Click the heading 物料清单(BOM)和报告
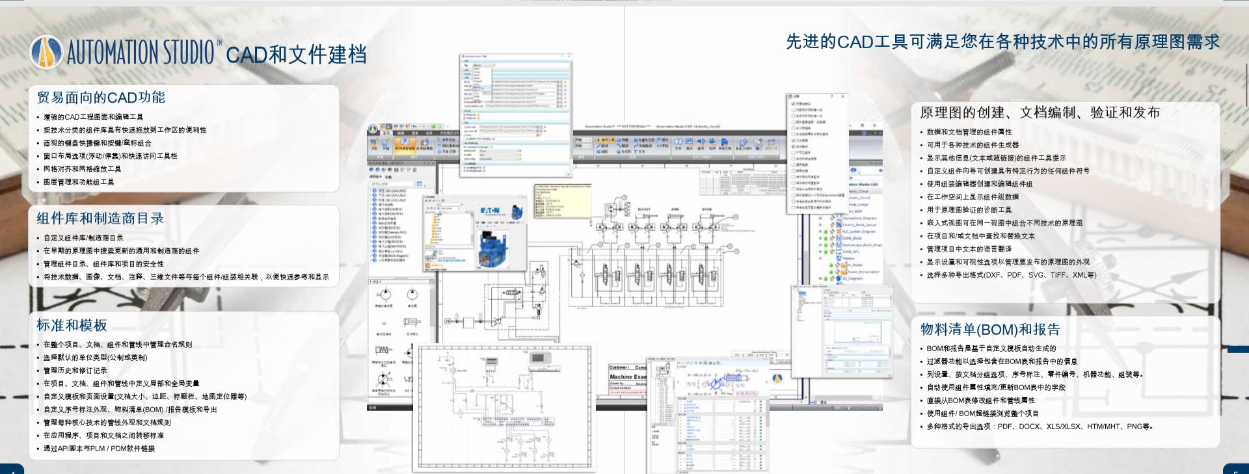 coord(990,329)
